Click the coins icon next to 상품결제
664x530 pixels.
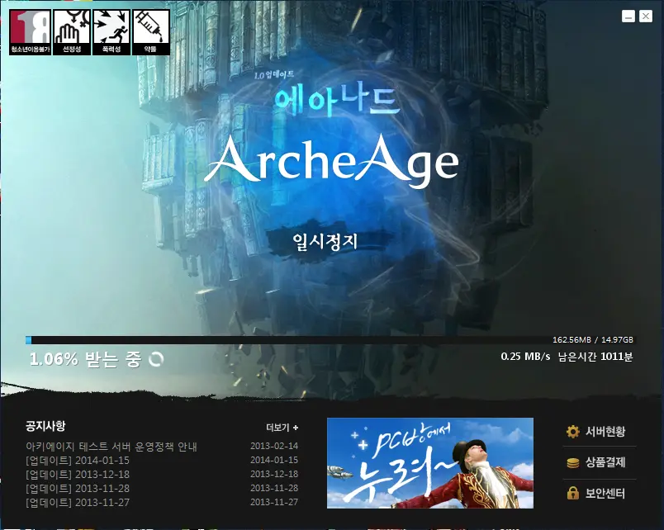[x=572, y=462]
